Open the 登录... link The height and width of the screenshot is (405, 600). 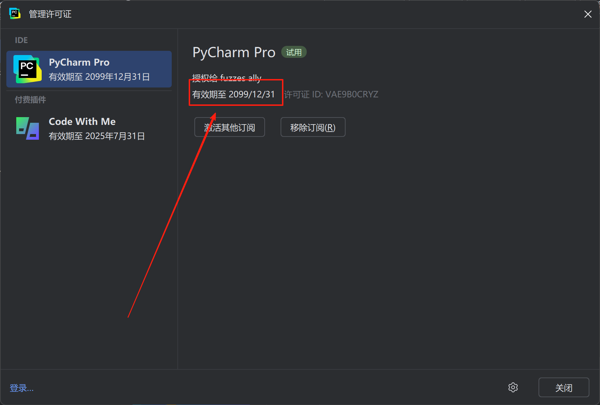pyautogui.click(x=22, y=388)
